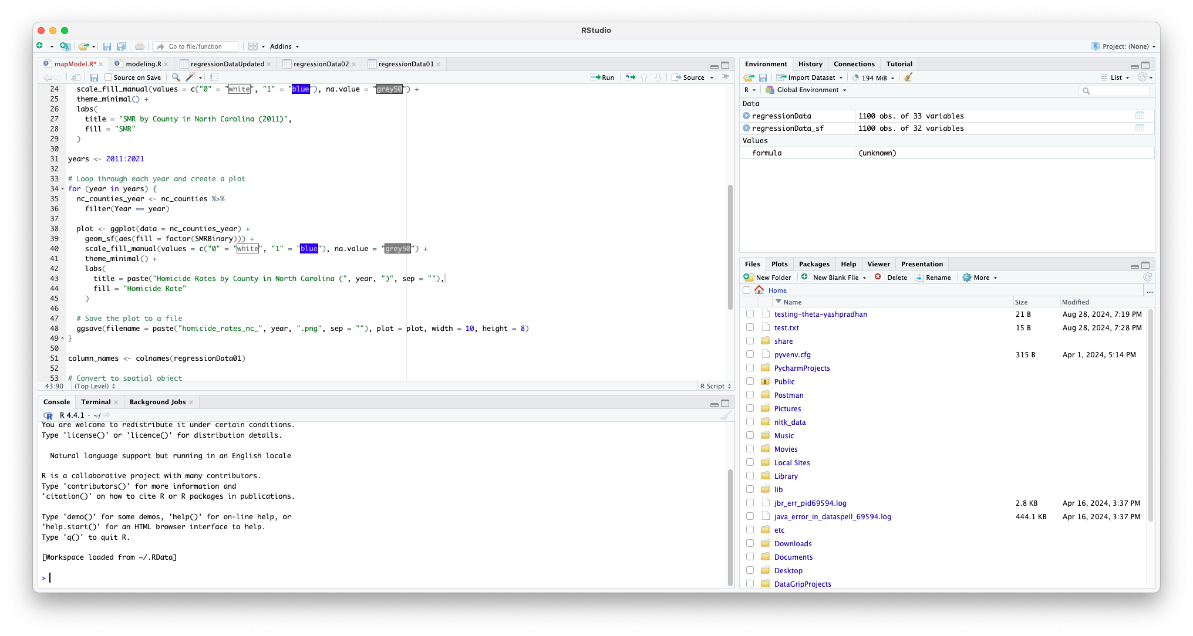The height and width of the screenshot is (636, 1193).
Task: Enable the Source on Save checkbox
Action: coord(109,77)
